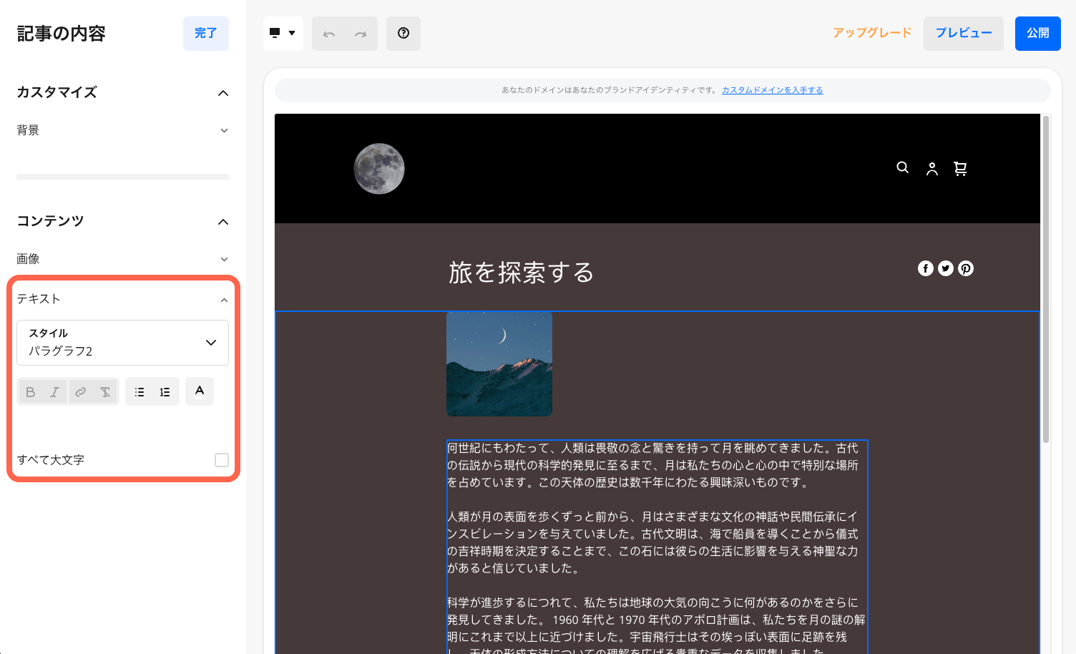Image resolution: width=1076 pixels, height=654 pixels.
Task: Share the article on Twitter
Action: click(946, 268)
